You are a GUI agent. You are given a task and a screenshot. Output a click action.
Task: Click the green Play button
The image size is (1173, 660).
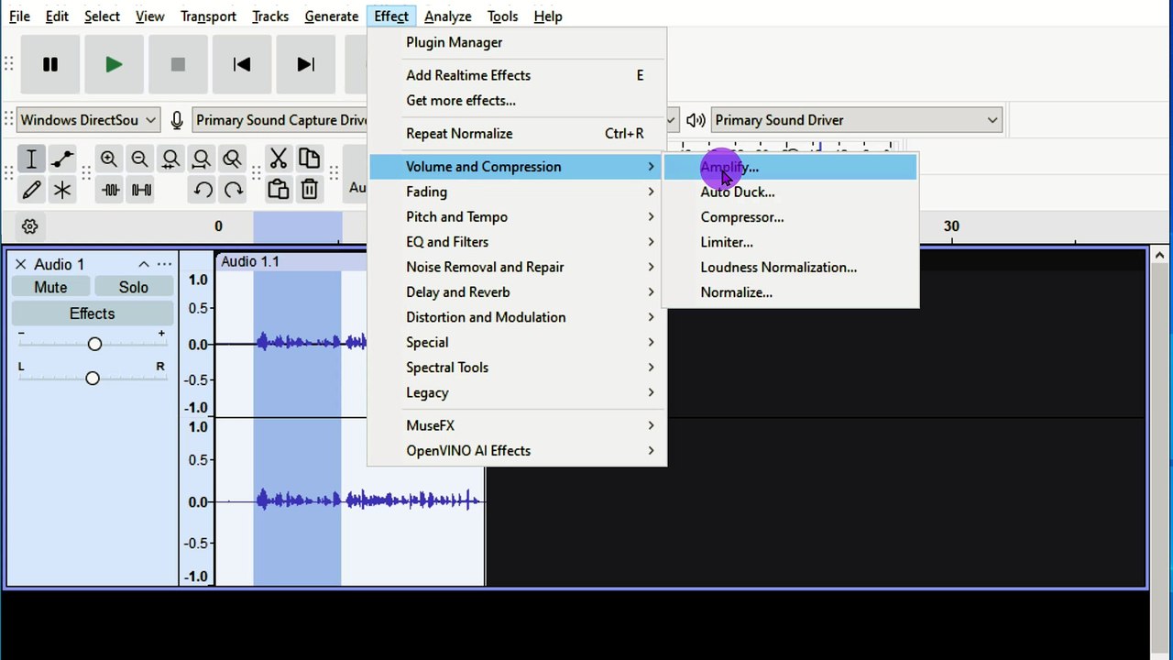pyautogui.click(x=114, y=64)
